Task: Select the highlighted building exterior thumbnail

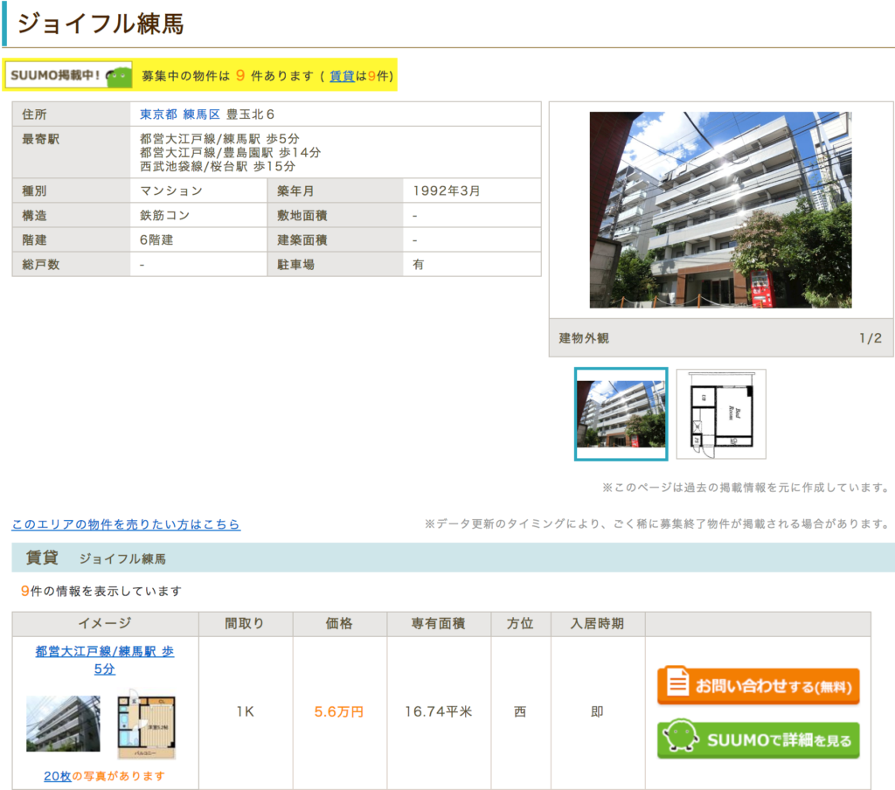Action: [x=621, y=413]
